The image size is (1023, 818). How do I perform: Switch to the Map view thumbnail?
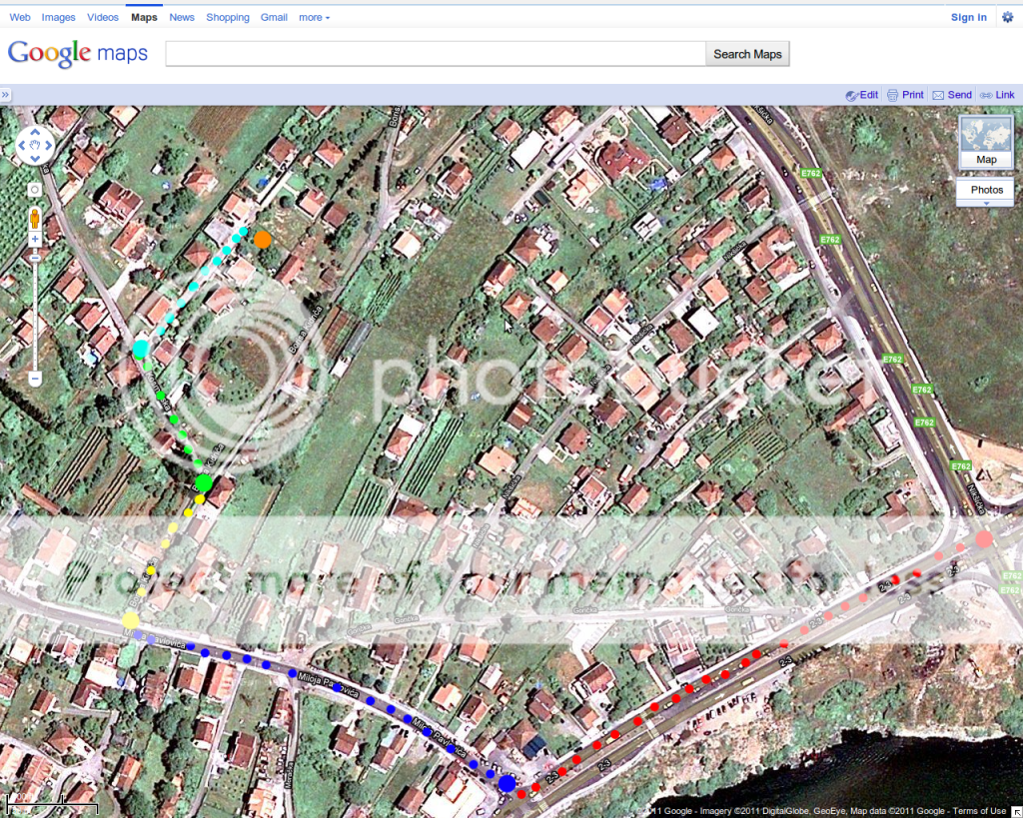985,141
